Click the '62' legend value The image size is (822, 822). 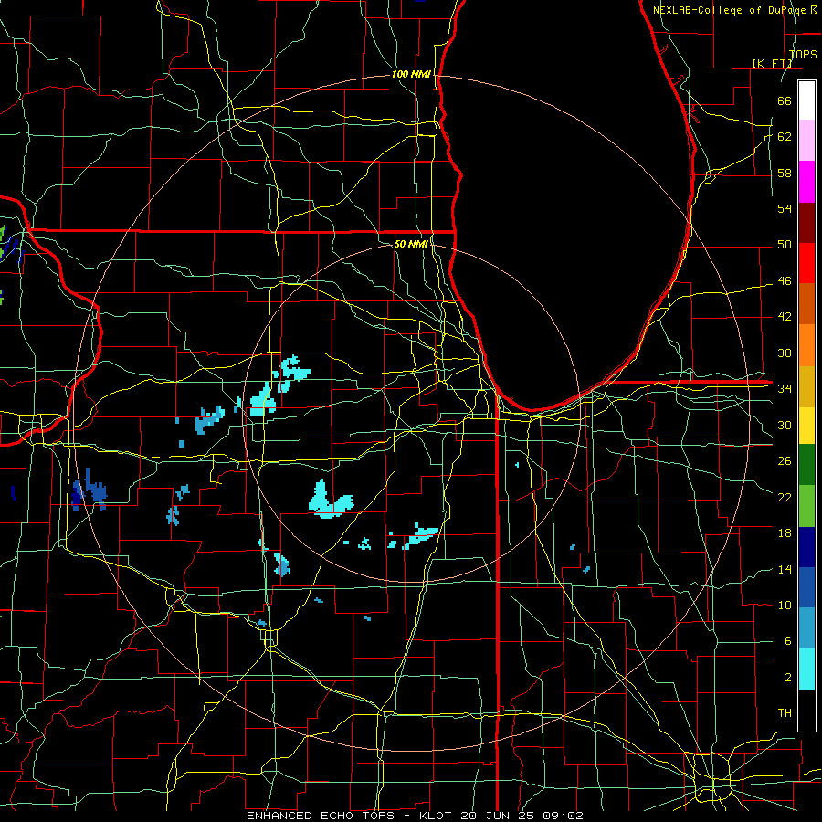tap(785, 136)
